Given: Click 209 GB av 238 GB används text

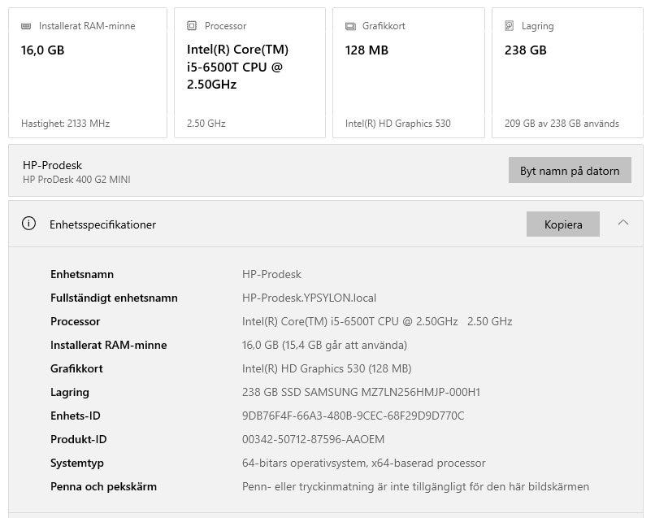Looking at the screenshot, I should [562, 124].
